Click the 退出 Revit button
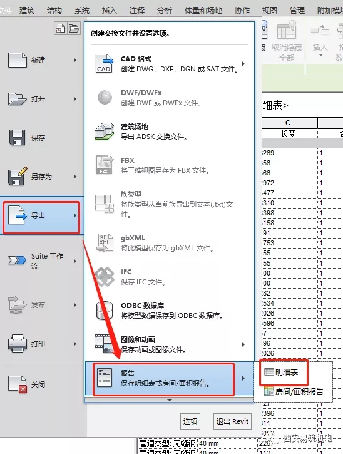The width and height of the screenshot is (343, 454). (232, 421)
